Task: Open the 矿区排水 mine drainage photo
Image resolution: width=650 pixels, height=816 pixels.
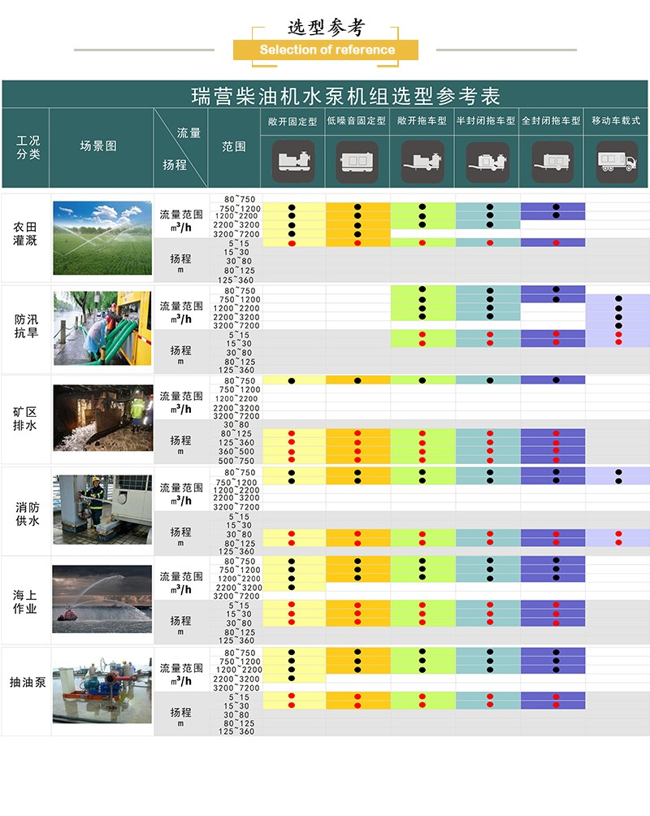Action: click(x=103, y=418)
